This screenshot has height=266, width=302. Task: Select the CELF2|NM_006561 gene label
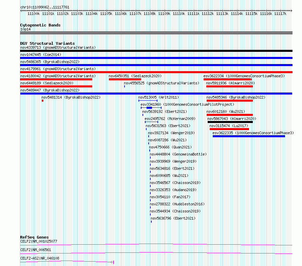(36, 250)
